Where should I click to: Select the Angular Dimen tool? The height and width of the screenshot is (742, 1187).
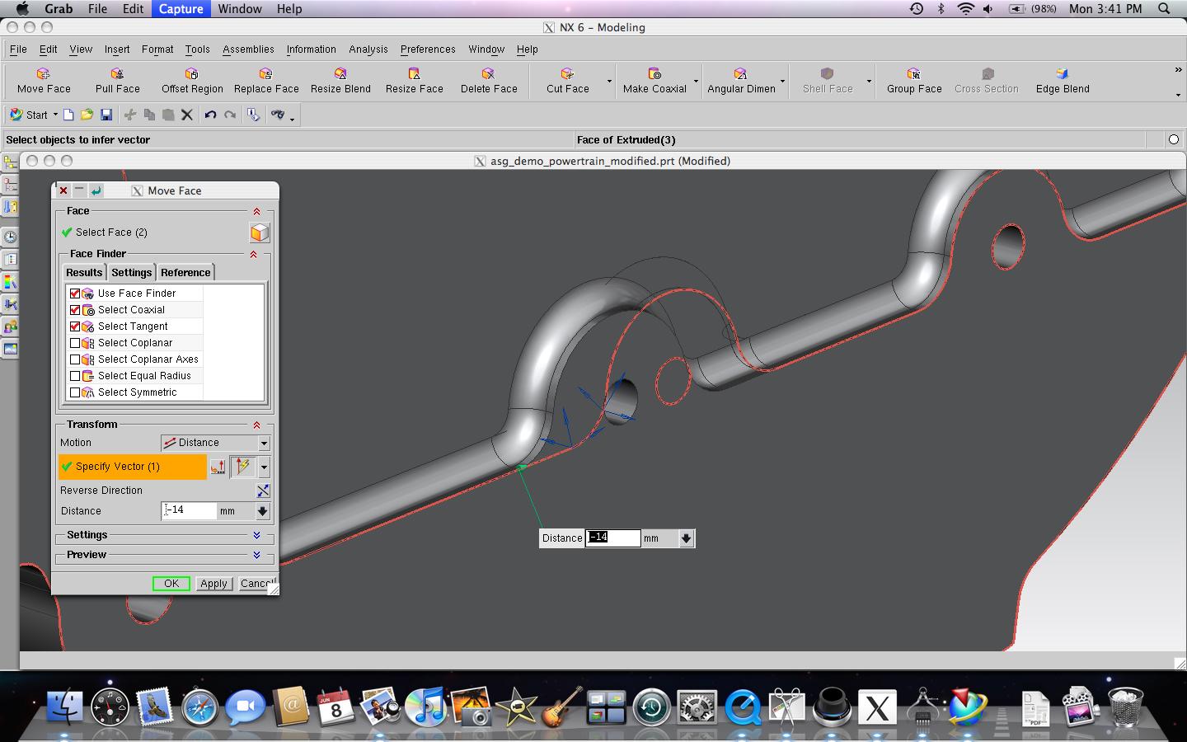741,81
